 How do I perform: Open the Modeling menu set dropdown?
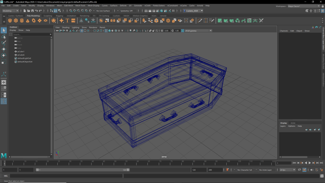pos(11,11)
